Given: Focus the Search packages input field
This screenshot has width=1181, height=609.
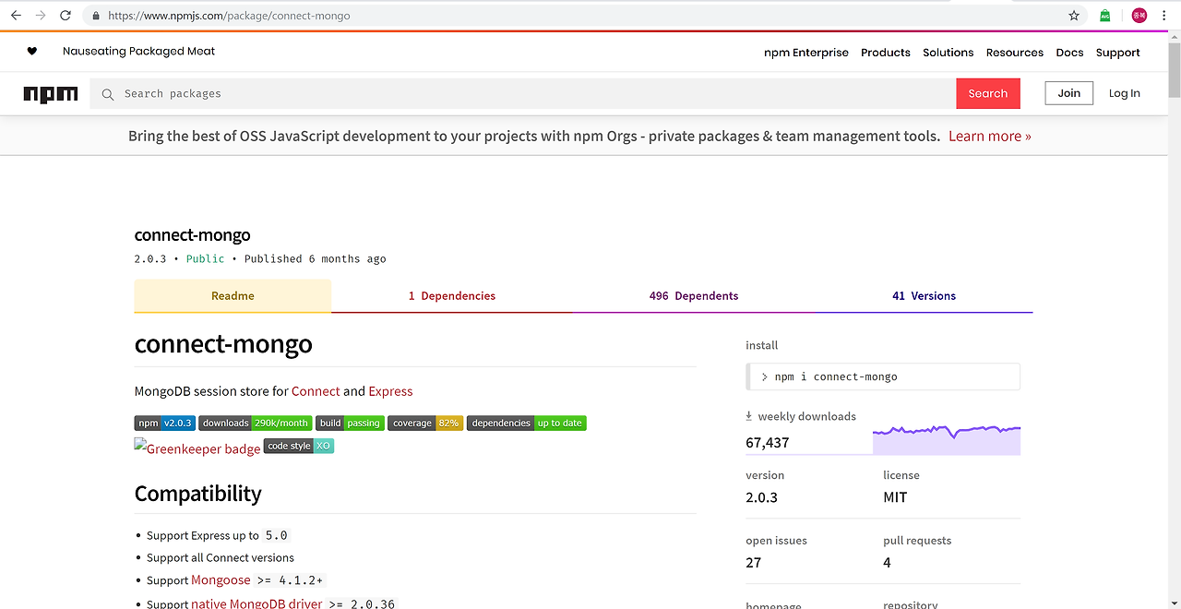Looking at the screenshot, I should (535, 94).
